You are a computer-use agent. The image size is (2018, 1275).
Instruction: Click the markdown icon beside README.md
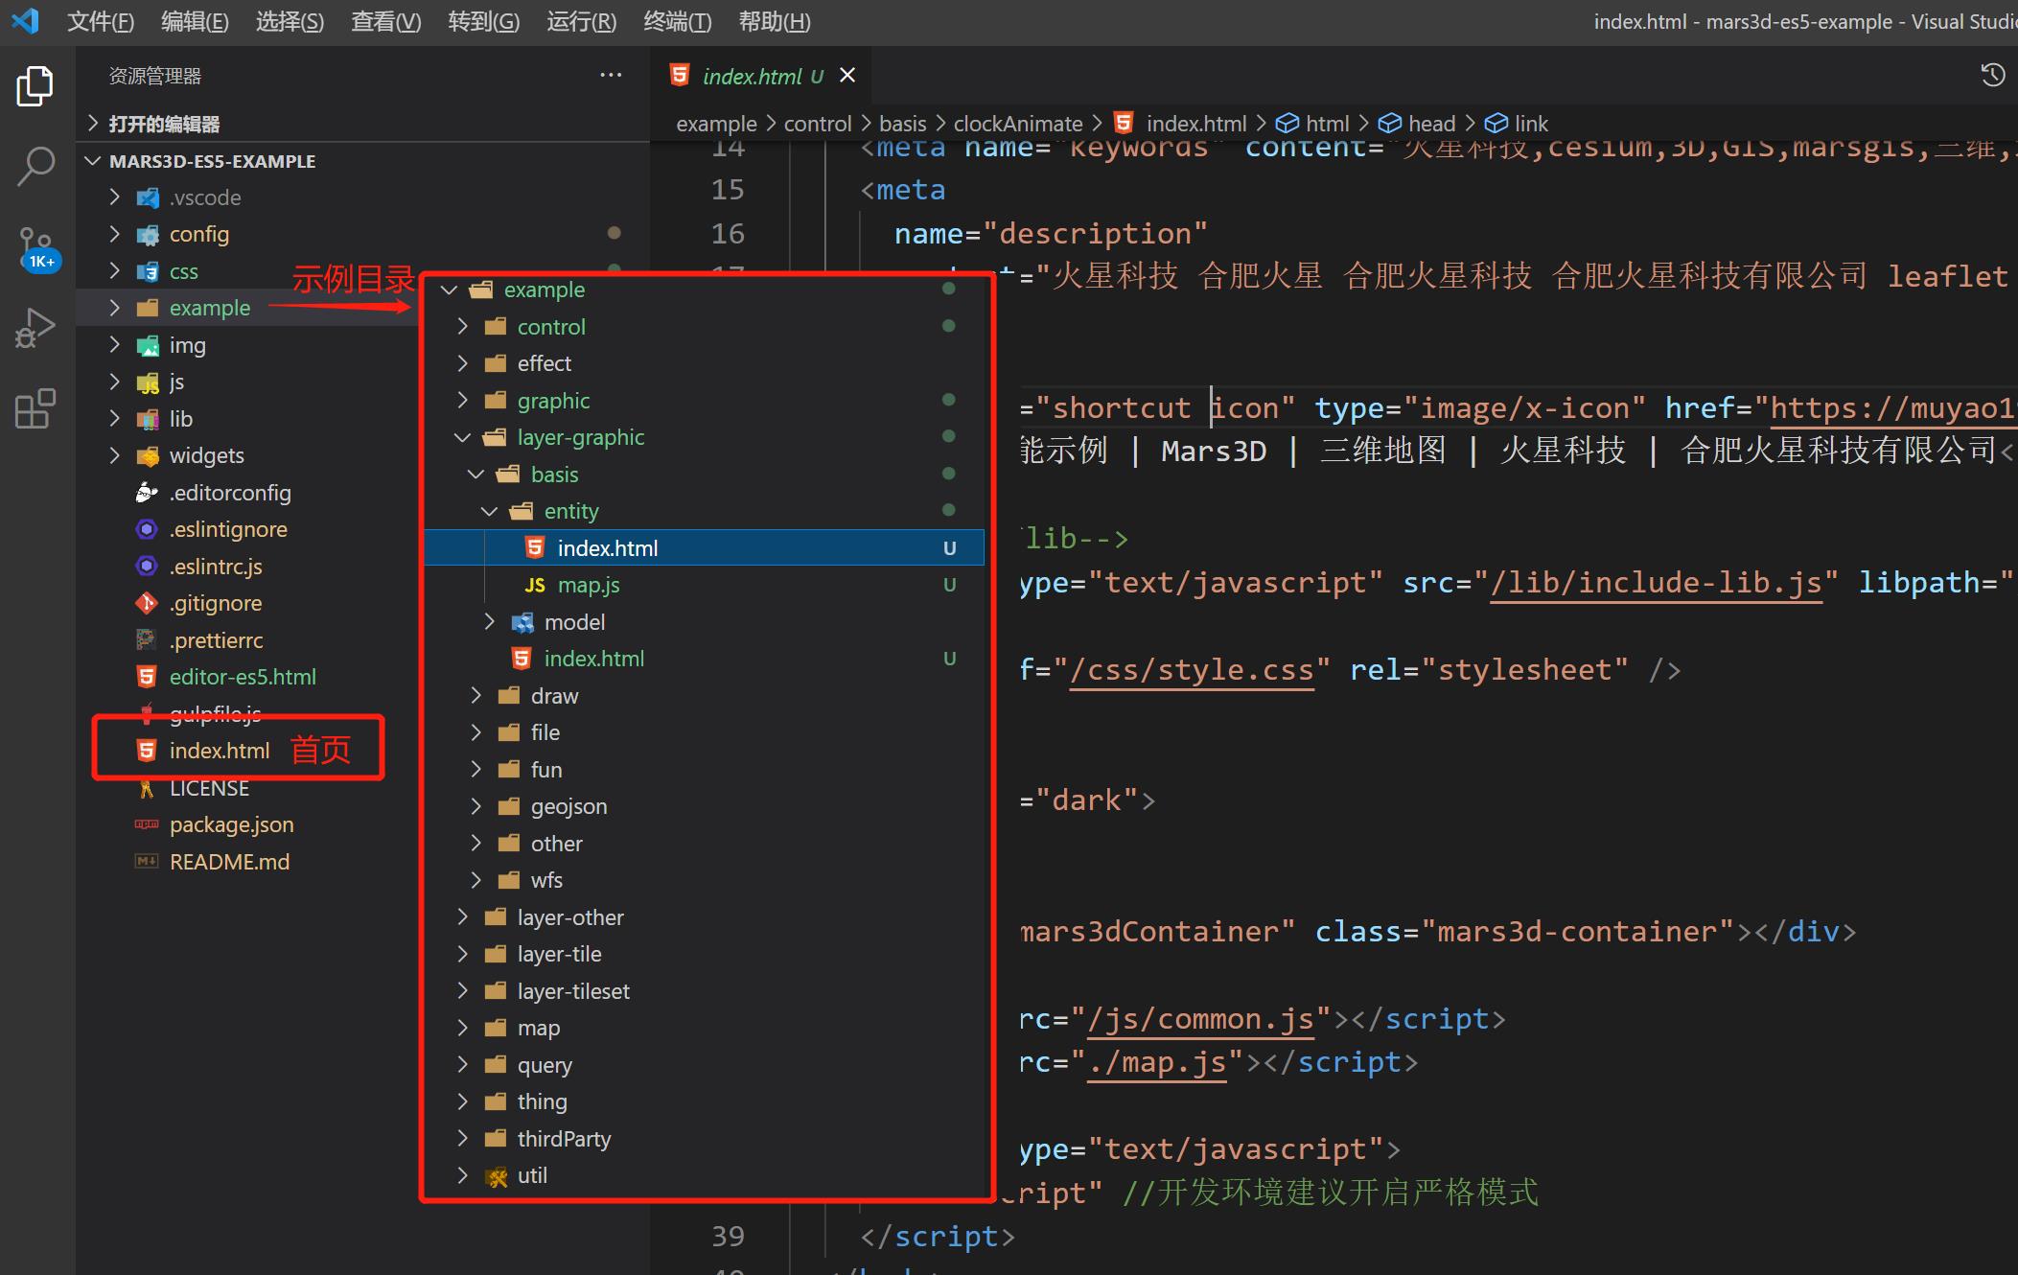click(x=147, y=862)
